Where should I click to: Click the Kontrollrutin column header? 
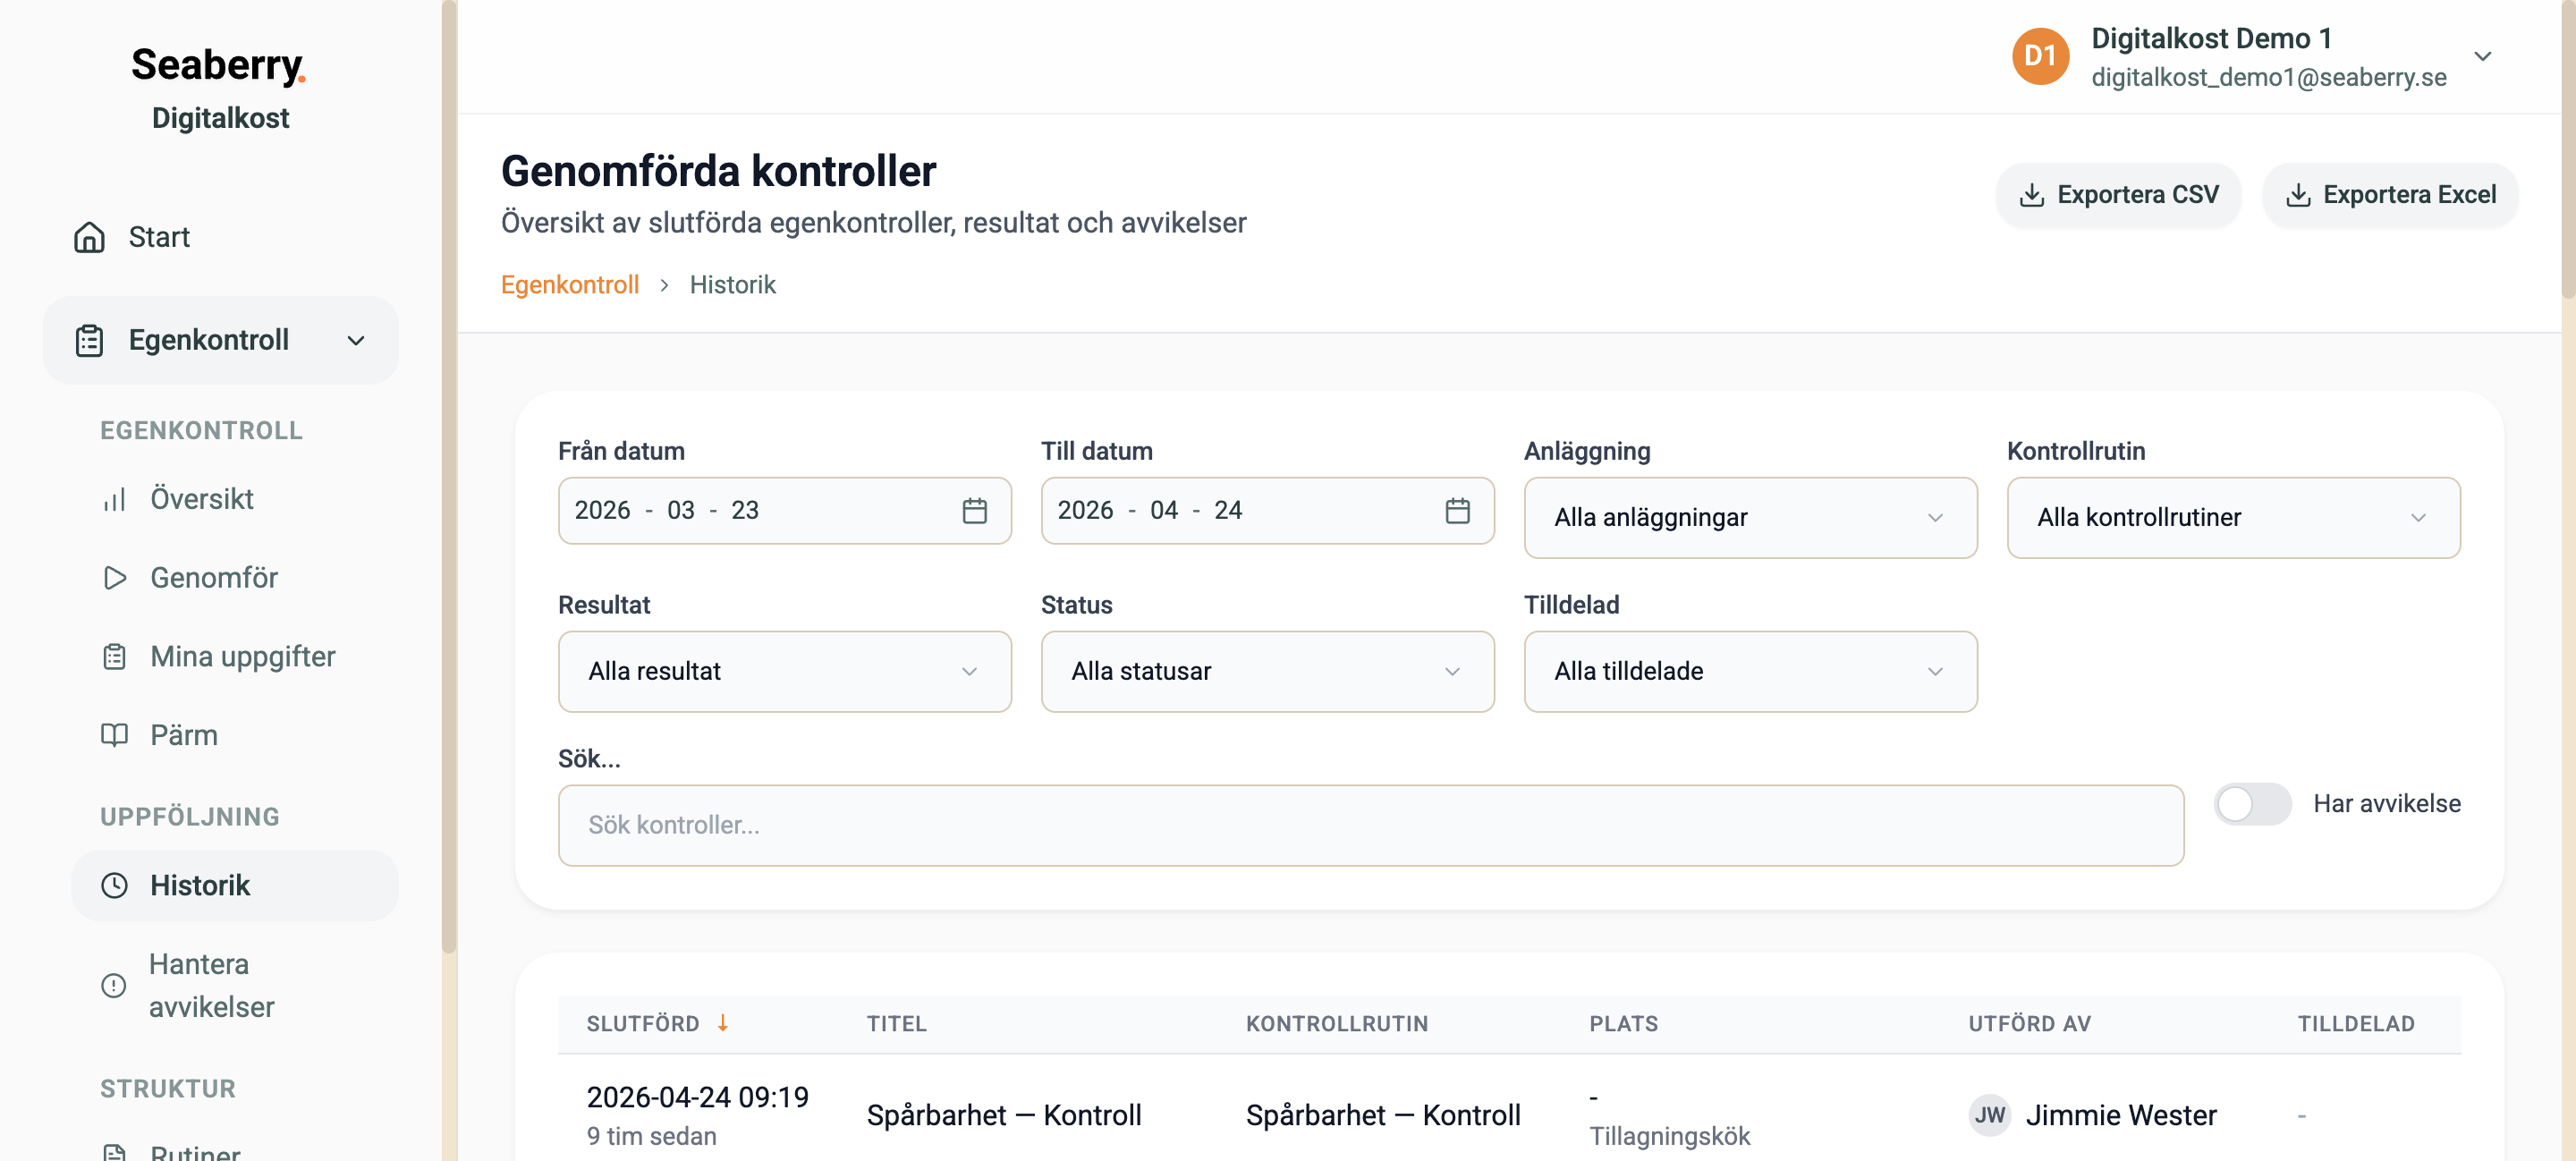click(1336, 1023)
